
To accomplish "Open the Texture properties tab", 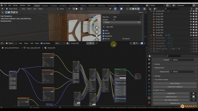I will 149,102.
